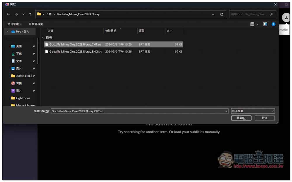Image resolution: width=292 pixels, height=182 pixels.
Task: Change view layout icon
Action: (x=252, y=24)
